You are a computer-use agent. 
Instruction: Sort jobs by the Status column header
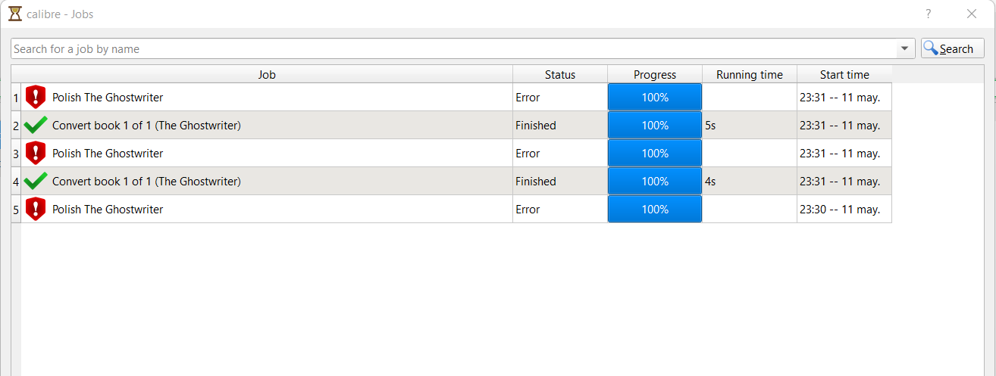(x=560, y=75)
